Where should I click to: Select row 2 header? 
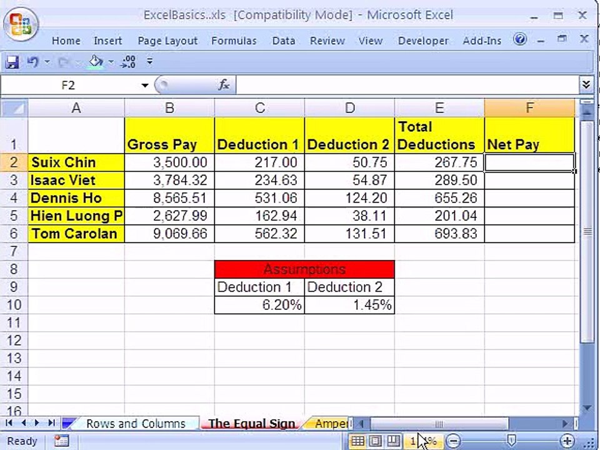(x=14, y=162)
